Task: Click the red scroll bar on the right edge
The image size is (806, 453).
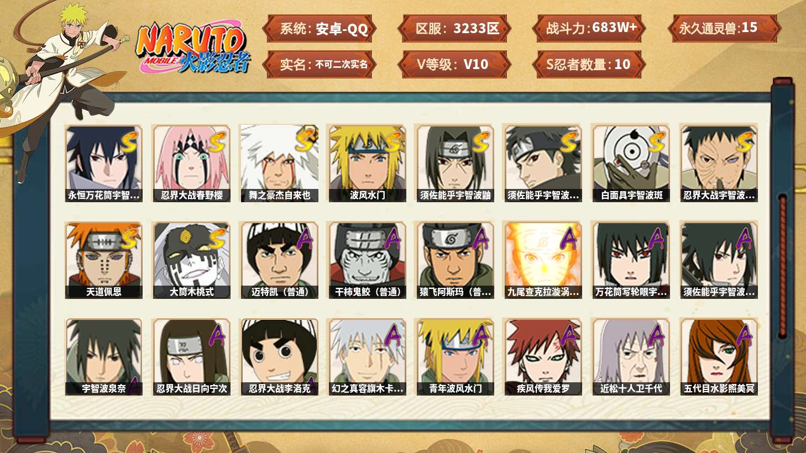Action: [782, 265]
